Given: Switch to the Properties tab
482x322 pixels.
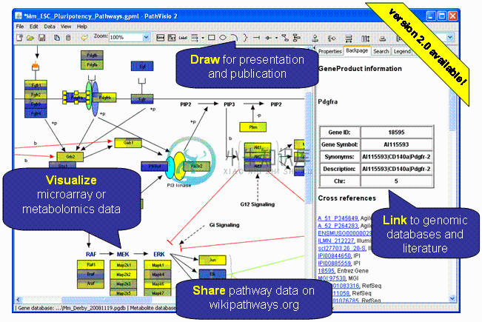Looking at the screenshot, I should (329, 51).
